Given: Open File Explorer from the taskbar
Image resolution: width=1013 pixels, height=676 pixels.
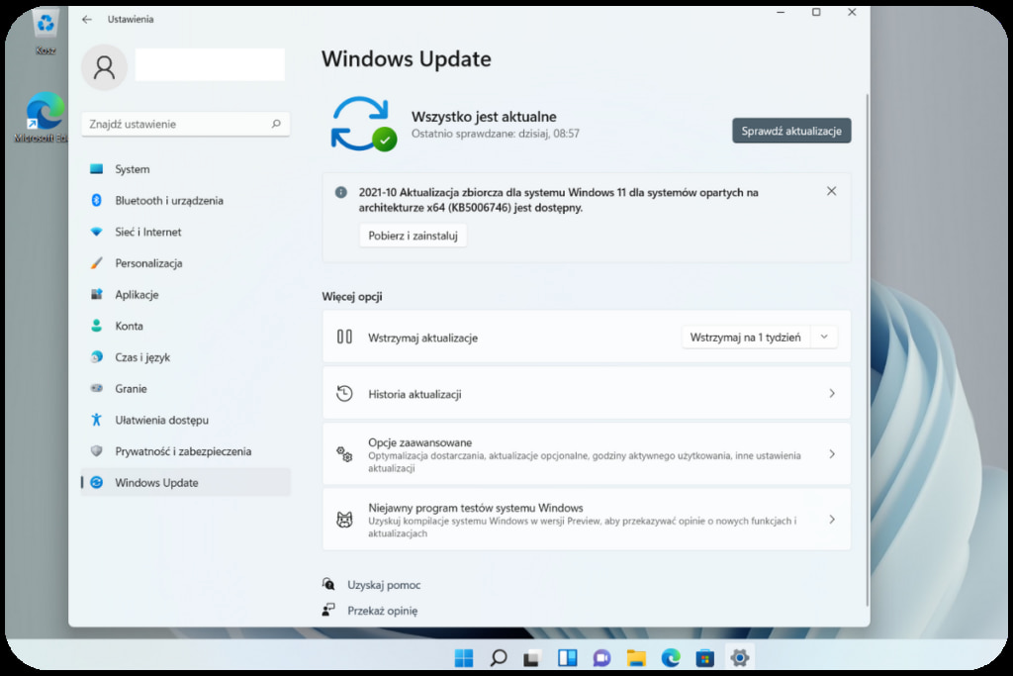Looking at the screenshot, I should pos(636,658).
